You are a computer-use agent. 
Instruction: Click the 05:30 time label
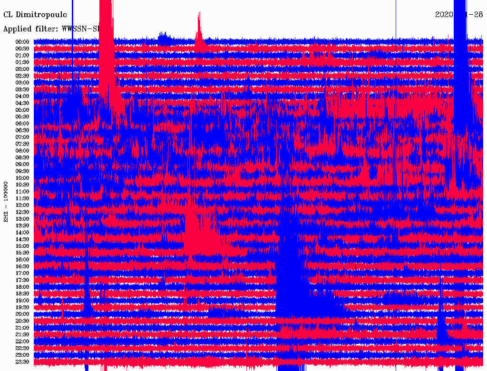22,117
